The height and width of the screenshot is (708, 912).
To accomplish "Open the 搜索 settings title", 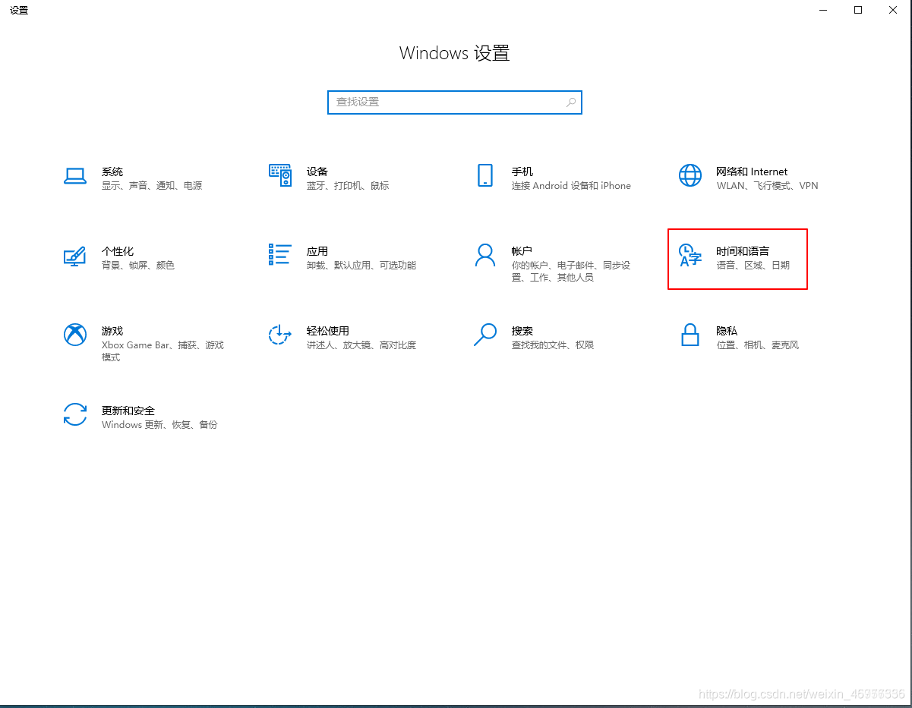I will (x=522, y=331).
